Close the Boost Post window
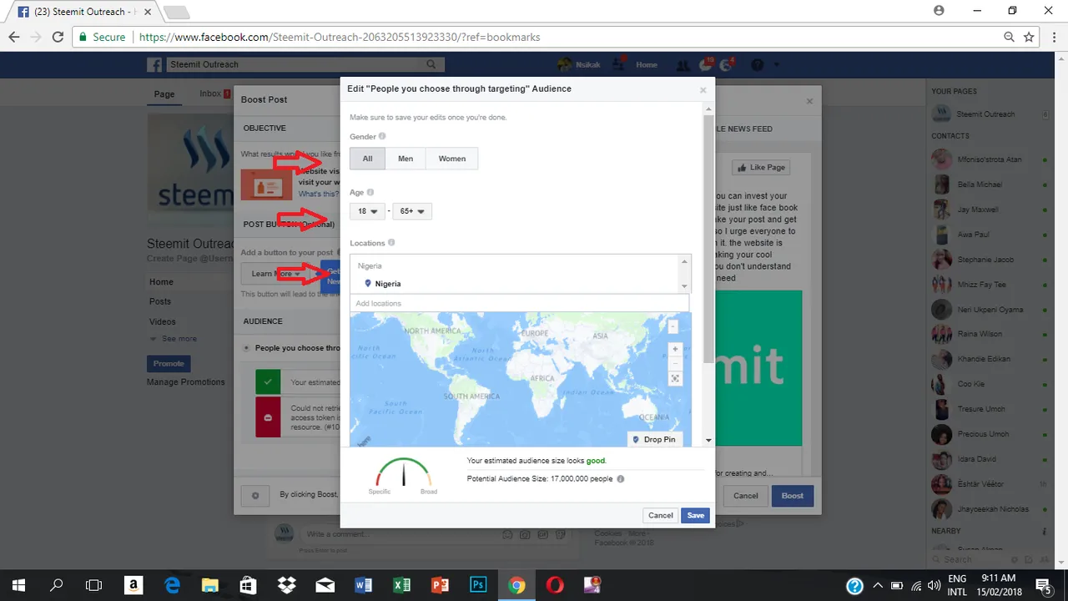Viewport: 1068px width, 601px height. 809,101
